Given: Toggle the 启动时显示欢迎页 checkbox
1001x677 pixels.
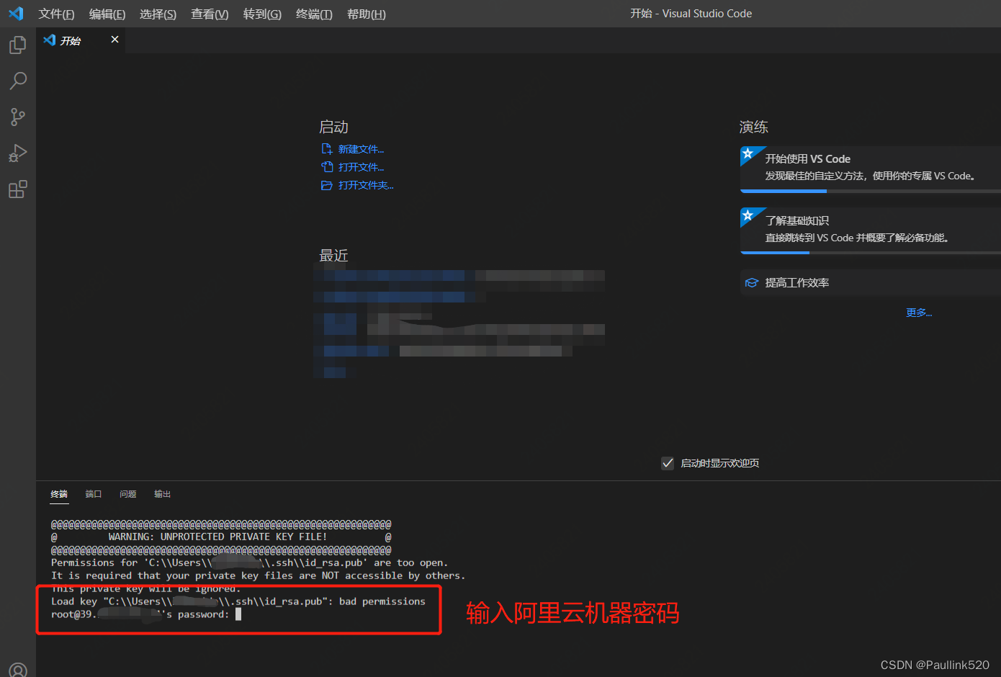Looking at the screenshot, I should [668, 463].
